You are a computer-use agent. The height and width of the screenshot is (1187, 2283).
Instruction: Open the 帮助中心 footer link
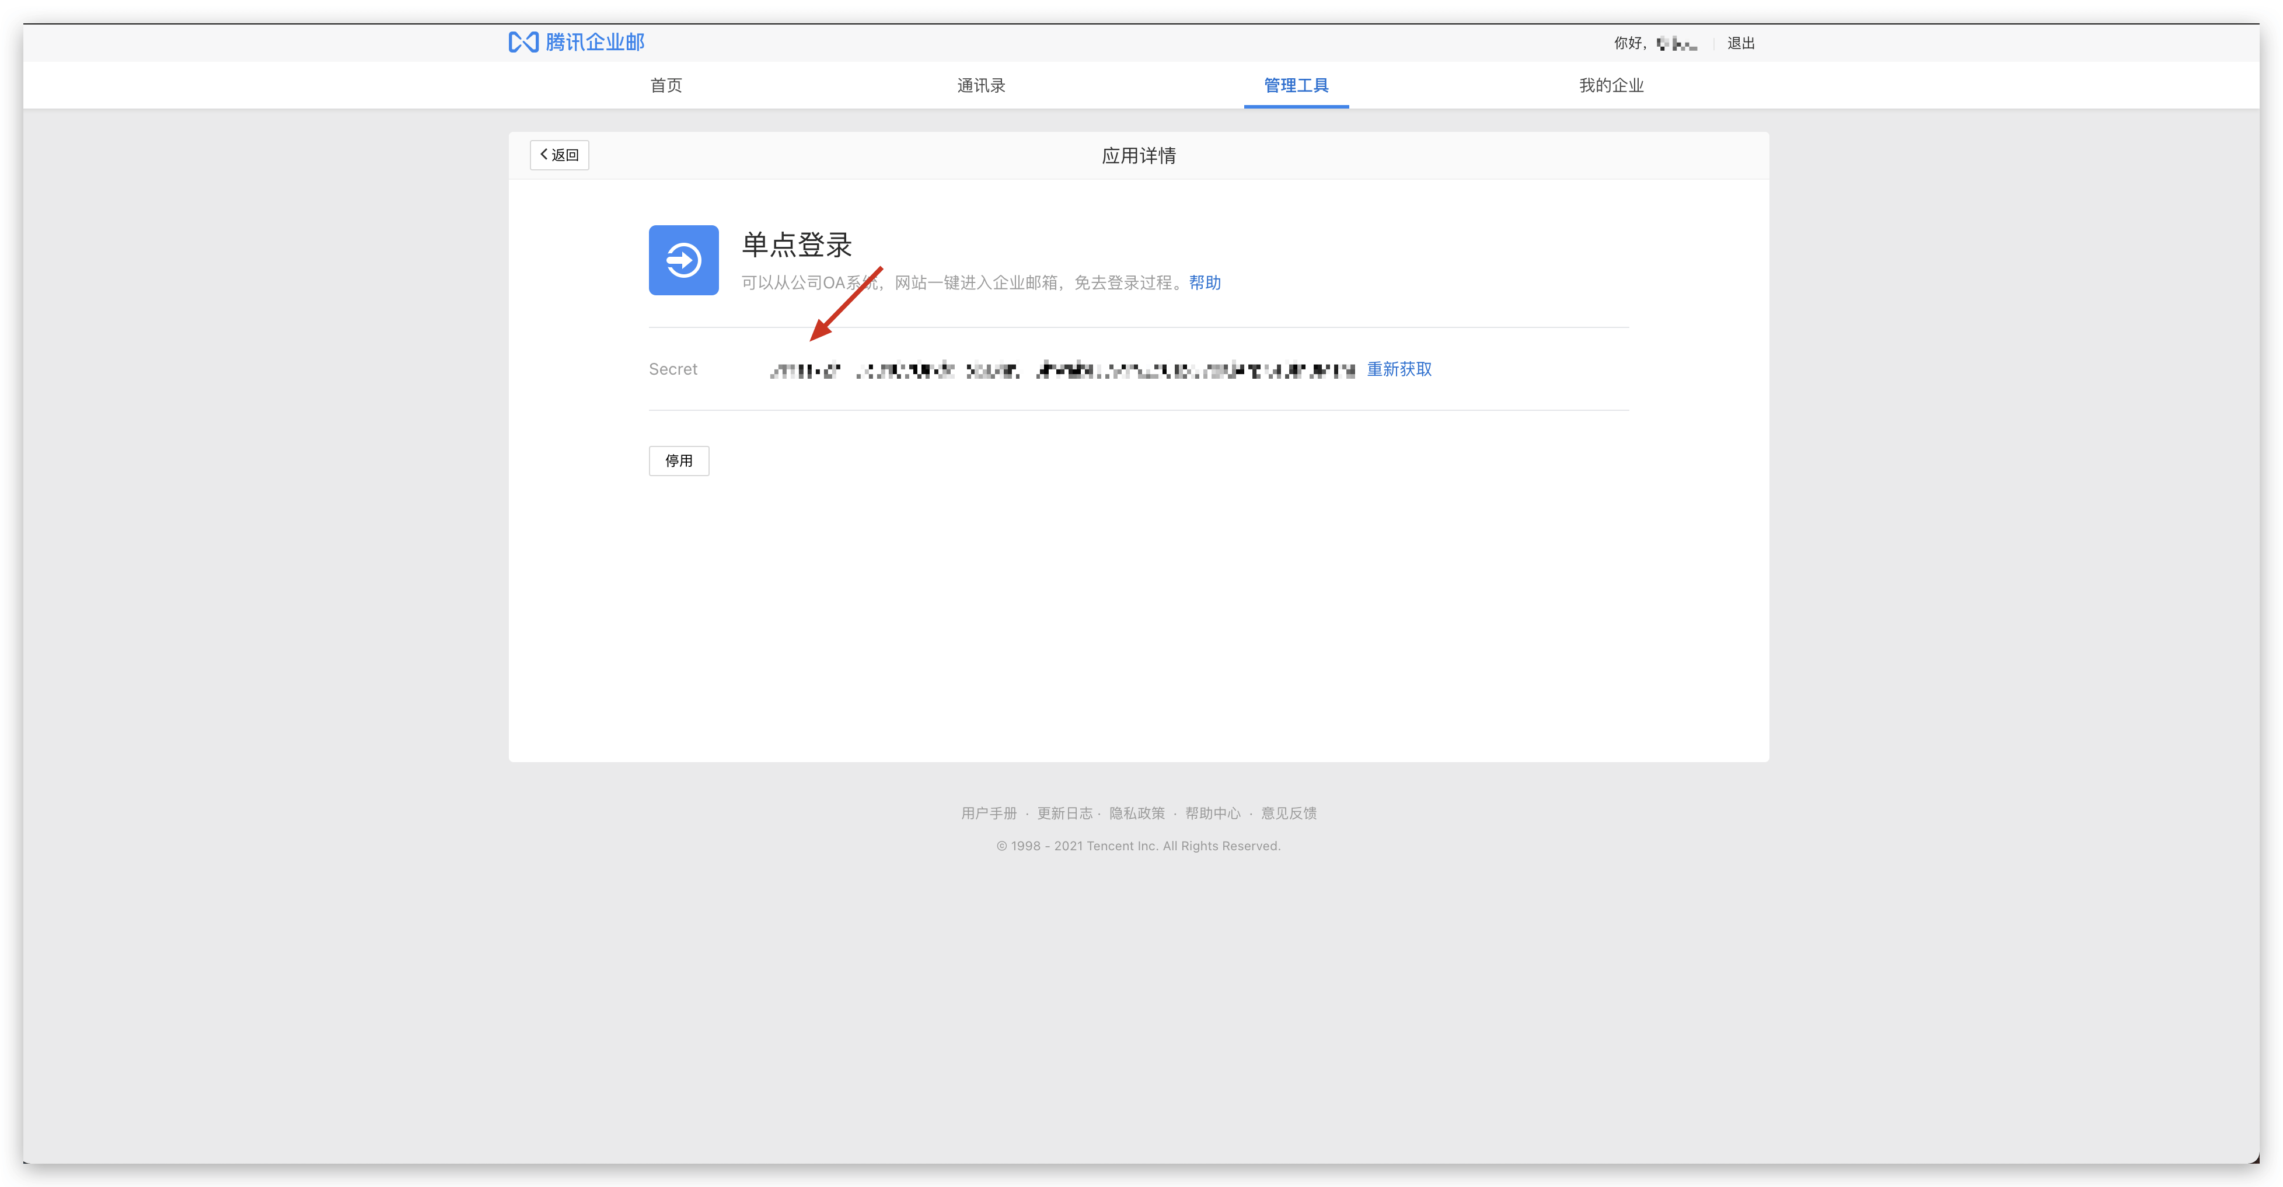pos(1212,813)
